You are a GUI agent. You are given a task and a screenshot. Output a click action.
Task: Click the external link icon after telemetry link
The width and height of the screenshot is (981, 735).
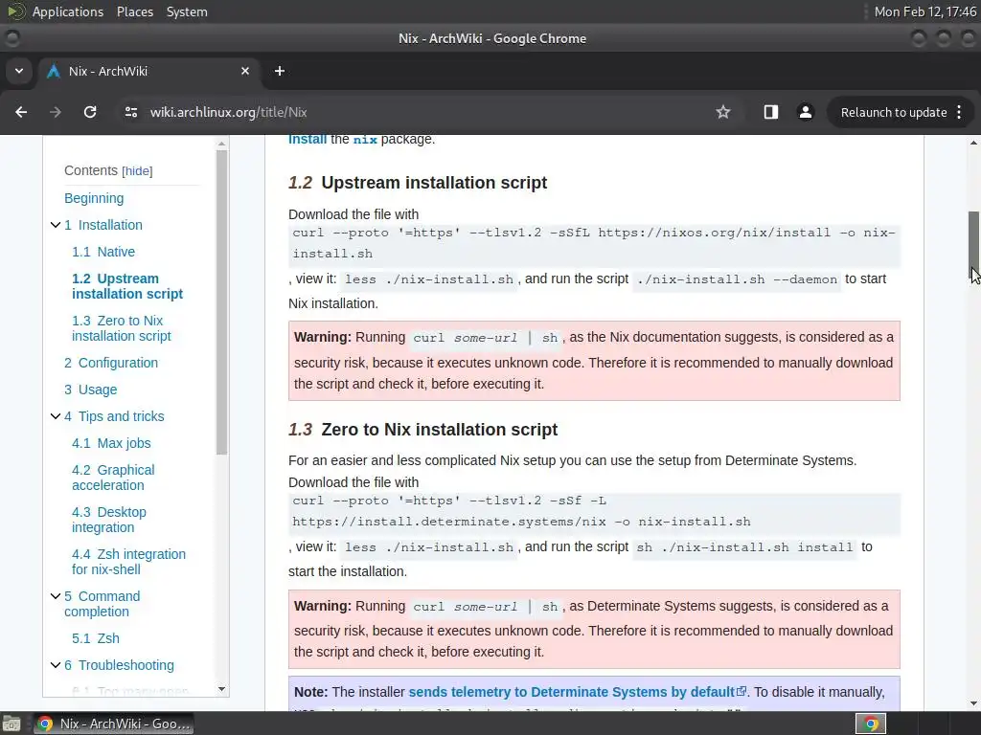point(741,691)
